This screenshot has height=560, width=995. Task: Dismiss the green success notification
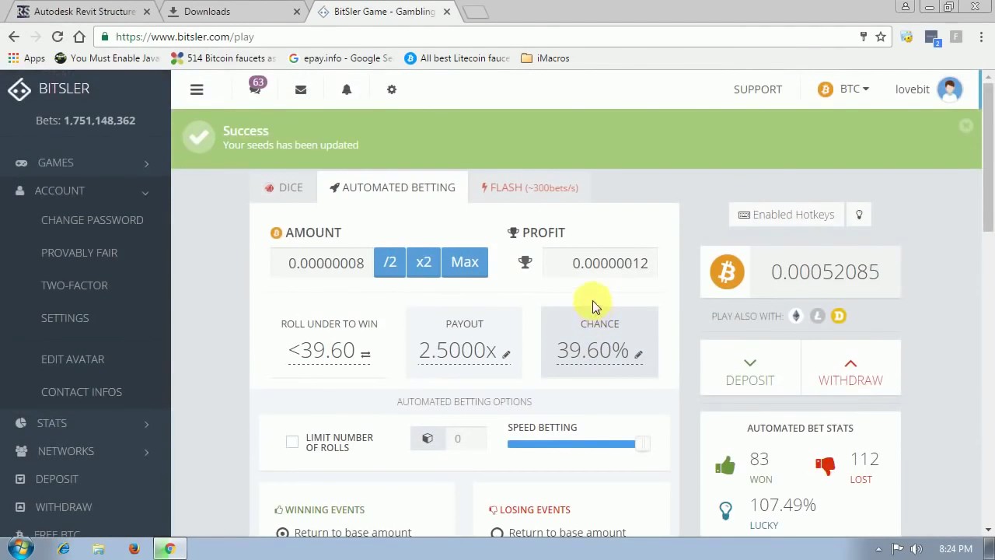pyautogui.click(x=966, y=126)
